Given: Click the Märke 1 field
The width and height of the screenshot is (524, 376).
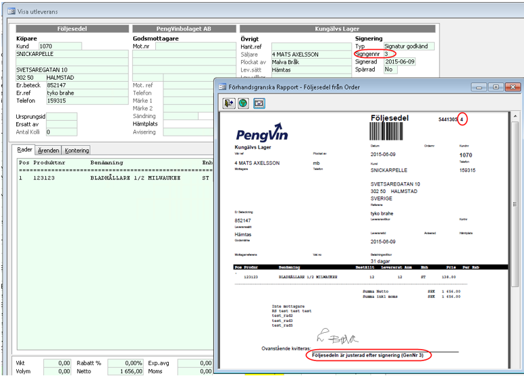Looking at the screenshot, I should (188, 101).
